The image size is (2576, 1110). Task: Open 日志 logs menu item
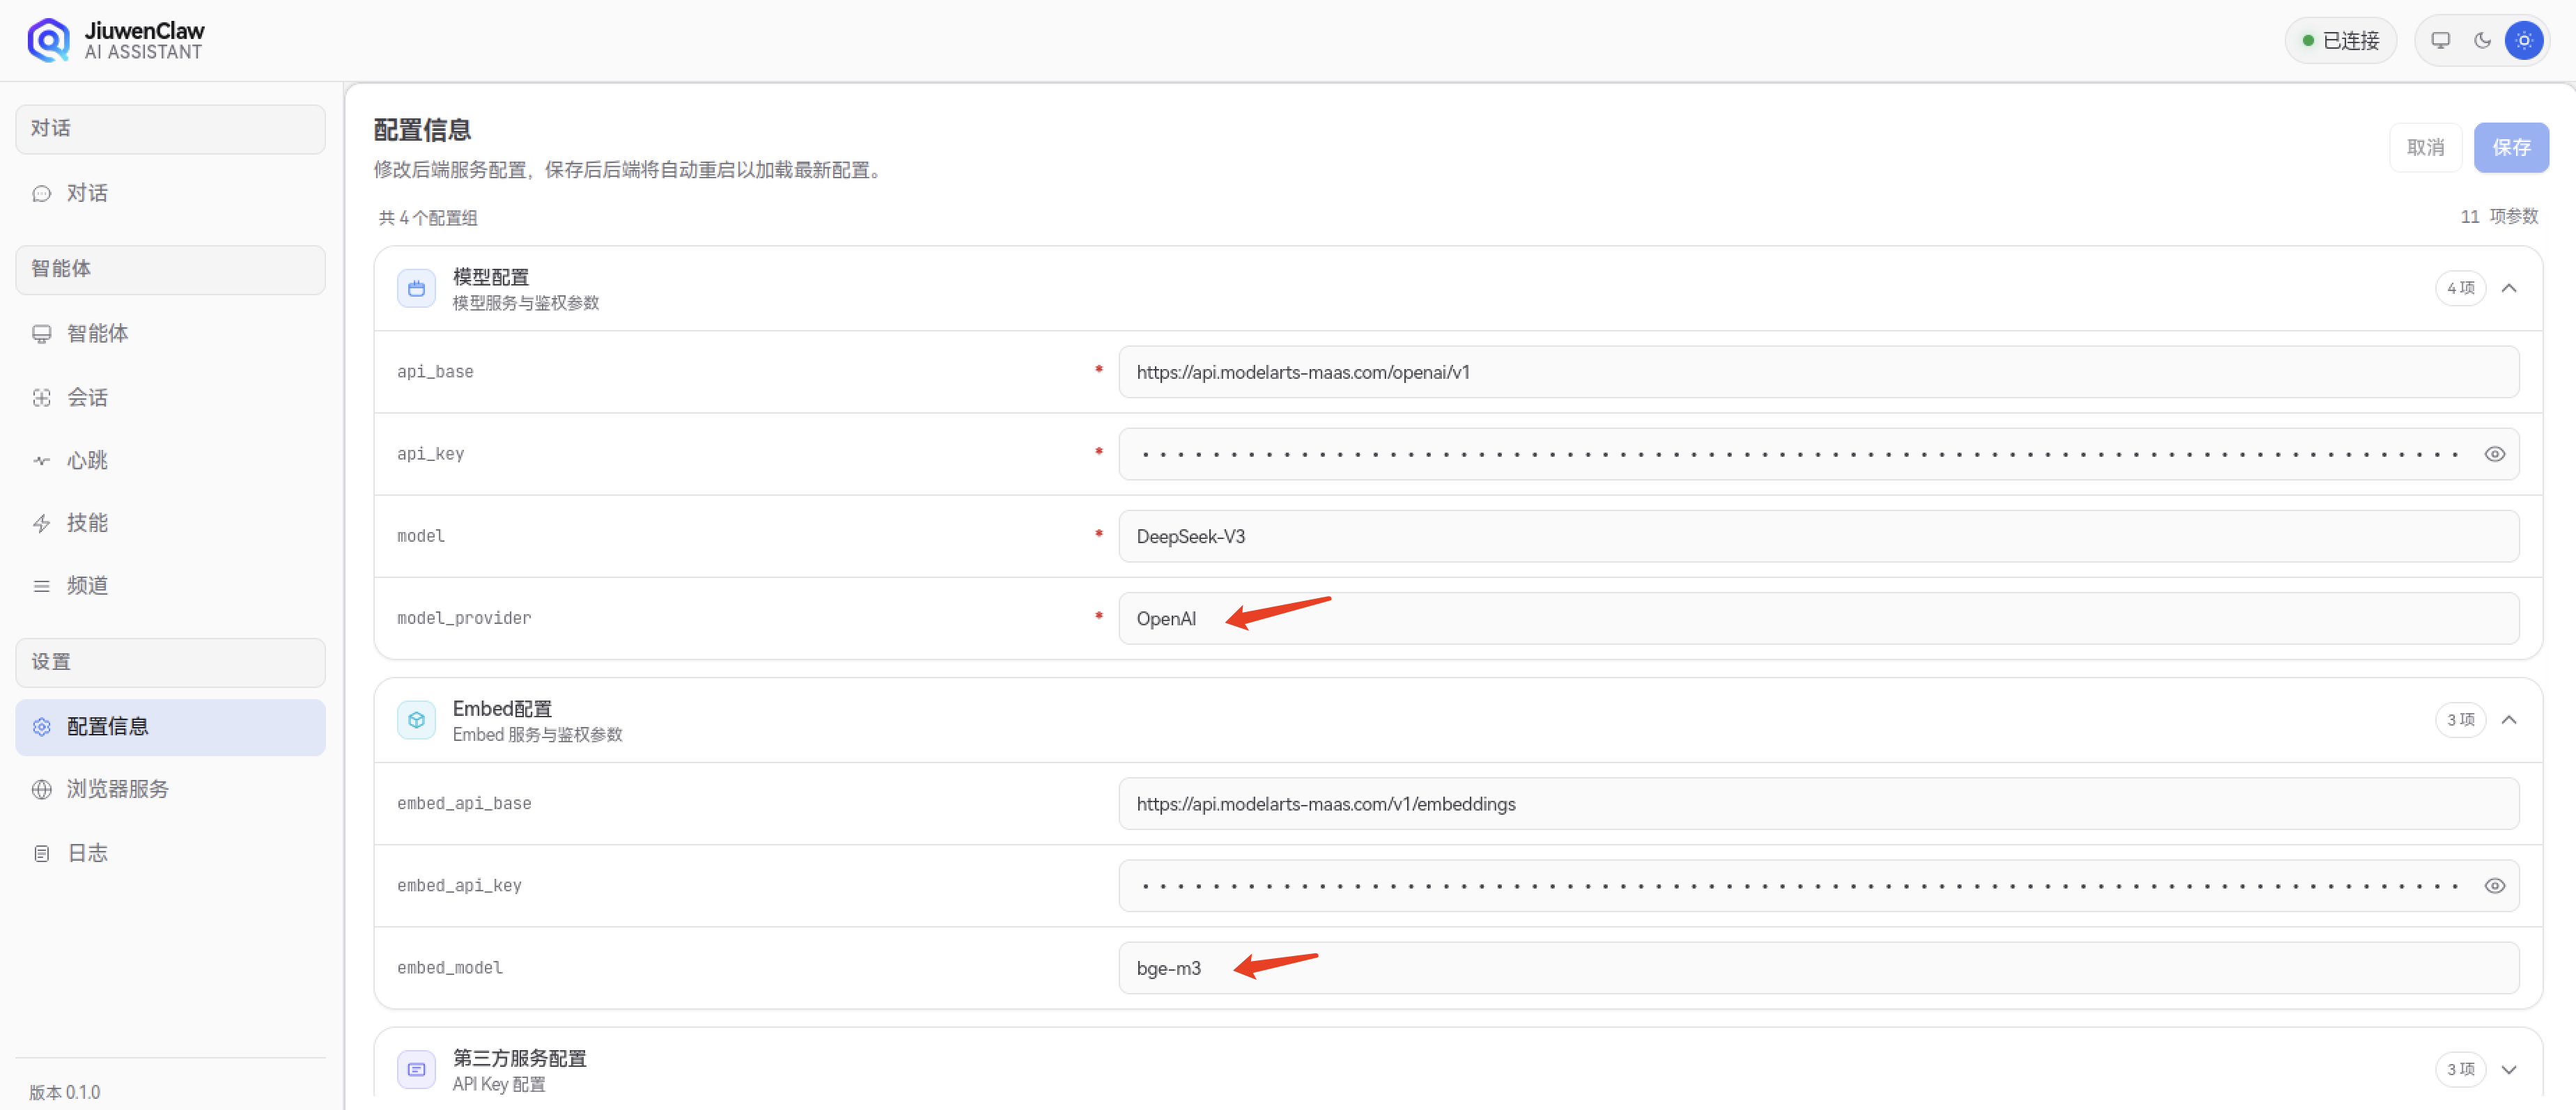[86, 853]
